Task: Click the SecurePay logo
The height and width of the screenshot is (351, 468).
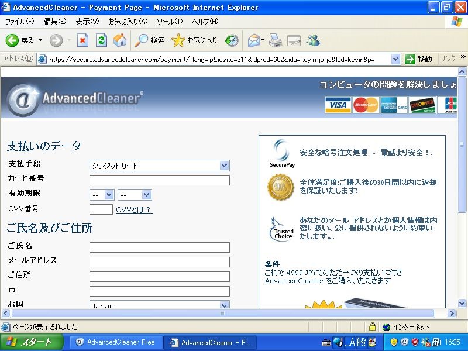Action: pos(282,153)
